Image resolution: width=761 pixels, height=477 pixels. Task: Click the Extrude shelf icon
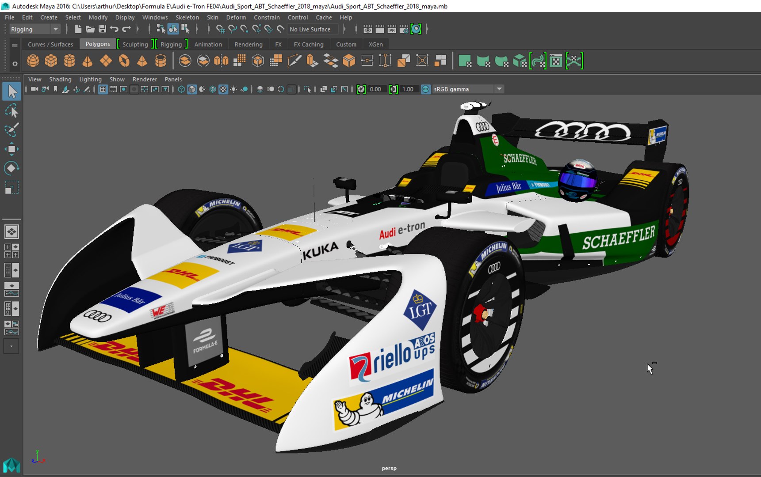click(312, 61)
